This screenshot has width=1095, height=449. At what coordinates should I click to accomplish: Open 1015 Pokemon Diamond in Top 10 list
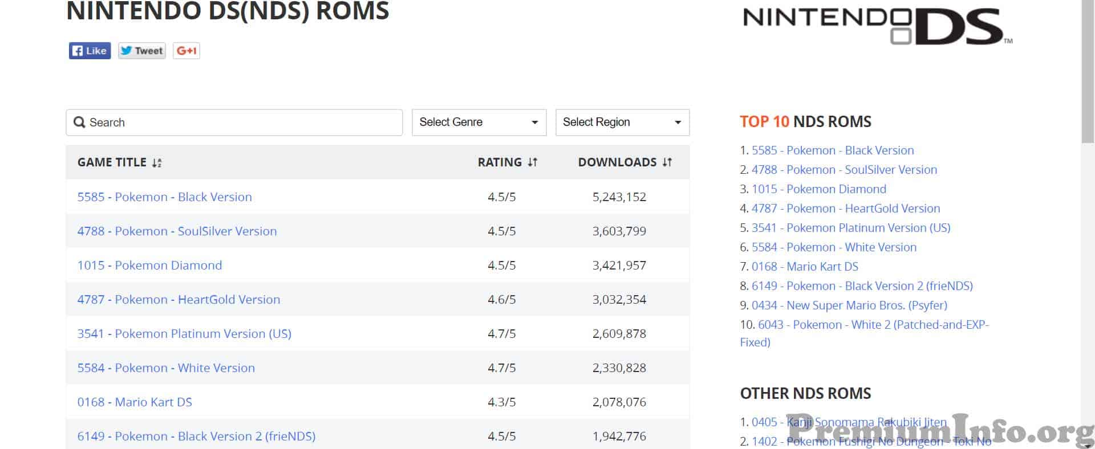(x=819, y=189)
